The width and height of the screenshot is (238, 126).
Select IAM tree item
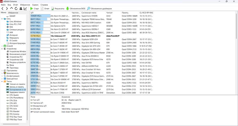click(11, 33)
